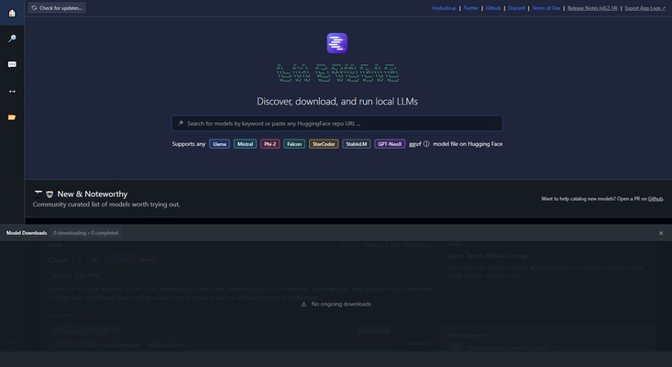The width and height of the screenshot is (672, 367).
Task: Open the lmstudio.ai link
Action: [444, 8]
